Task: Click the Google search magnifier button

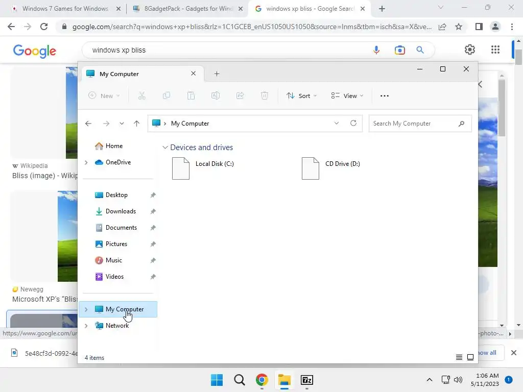Action: click(420, 50)
